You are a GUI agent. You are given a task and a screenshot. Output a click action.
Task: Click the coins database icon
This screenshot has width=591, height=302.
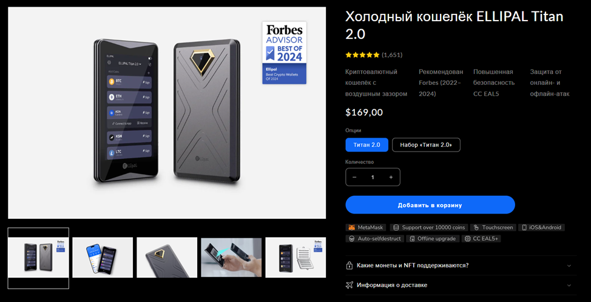click(396, 227)
